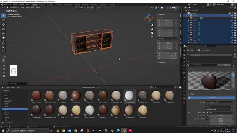Open Google Chrome from the taskbar
237x133 pixels.
point(76,130)
